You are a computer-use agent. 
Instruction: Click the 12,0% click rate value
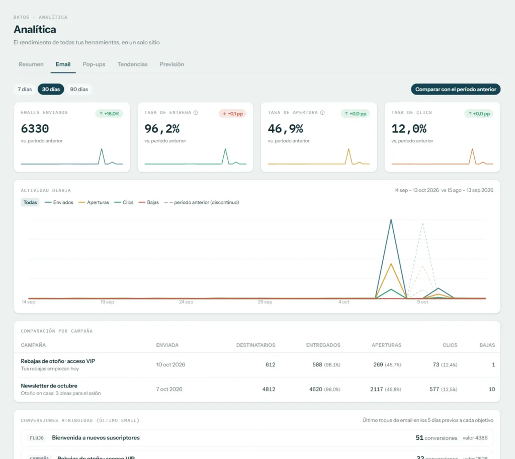point(409,128)
